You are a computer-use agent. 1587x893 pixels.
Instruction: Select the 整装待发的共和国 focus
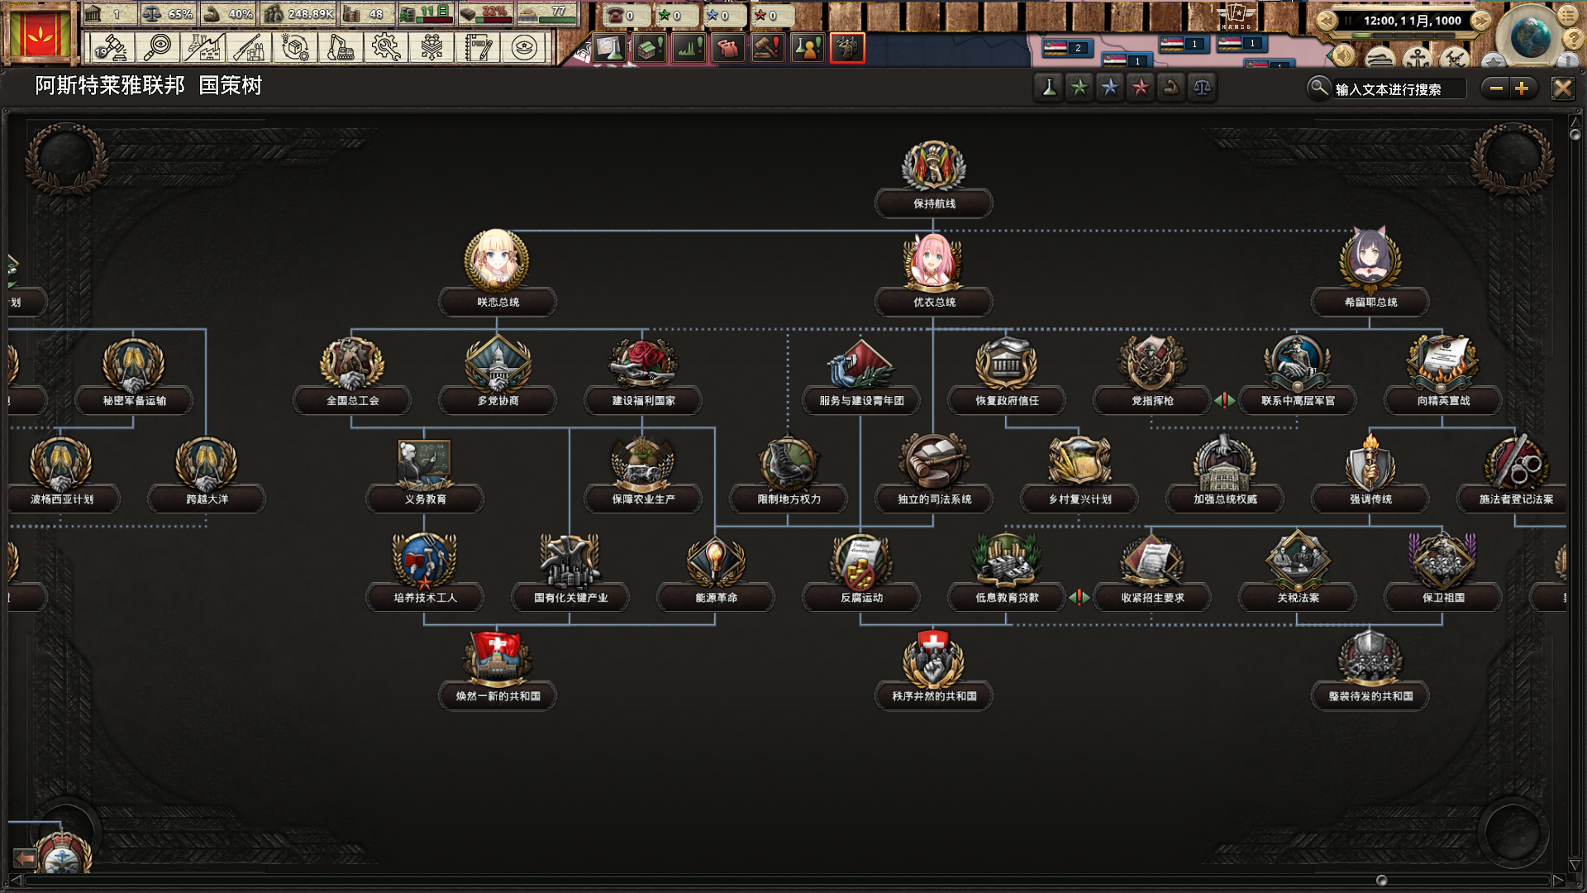[x=1370, y=671]
